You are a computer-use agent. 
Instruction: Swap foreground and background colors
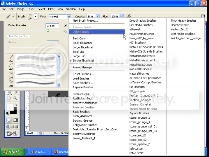(x=16, y=105)
